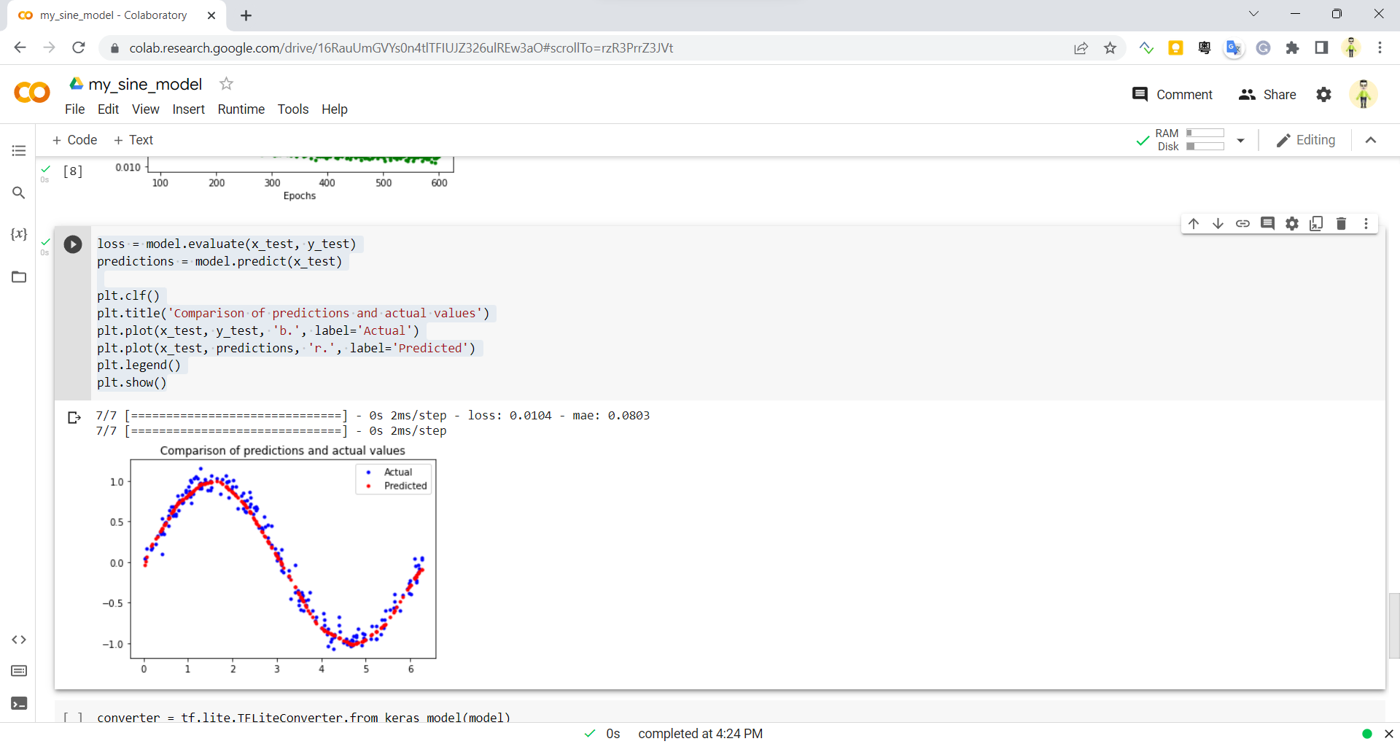
Task: Open the Edit menu
Action: click(108, 109)
